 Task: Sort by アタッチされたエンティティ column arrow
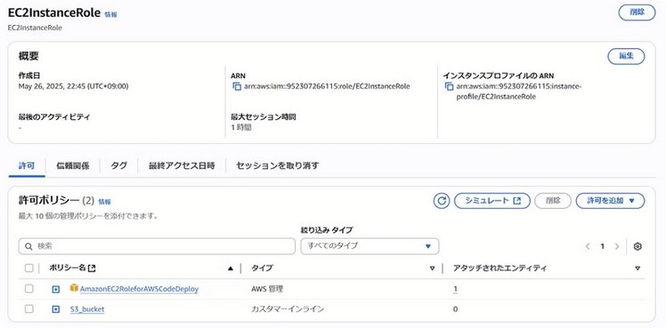click(638, 268)
